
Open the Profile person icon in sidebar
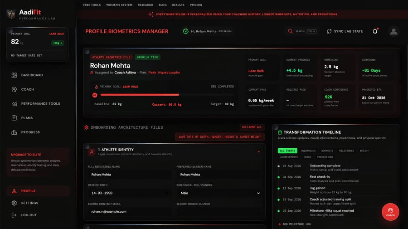14,191
